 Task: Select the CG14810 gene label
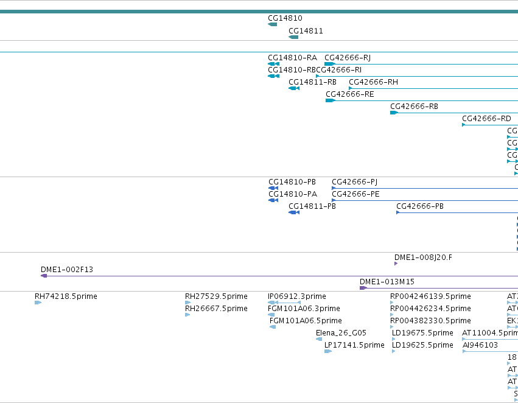[x=285, y=18]
